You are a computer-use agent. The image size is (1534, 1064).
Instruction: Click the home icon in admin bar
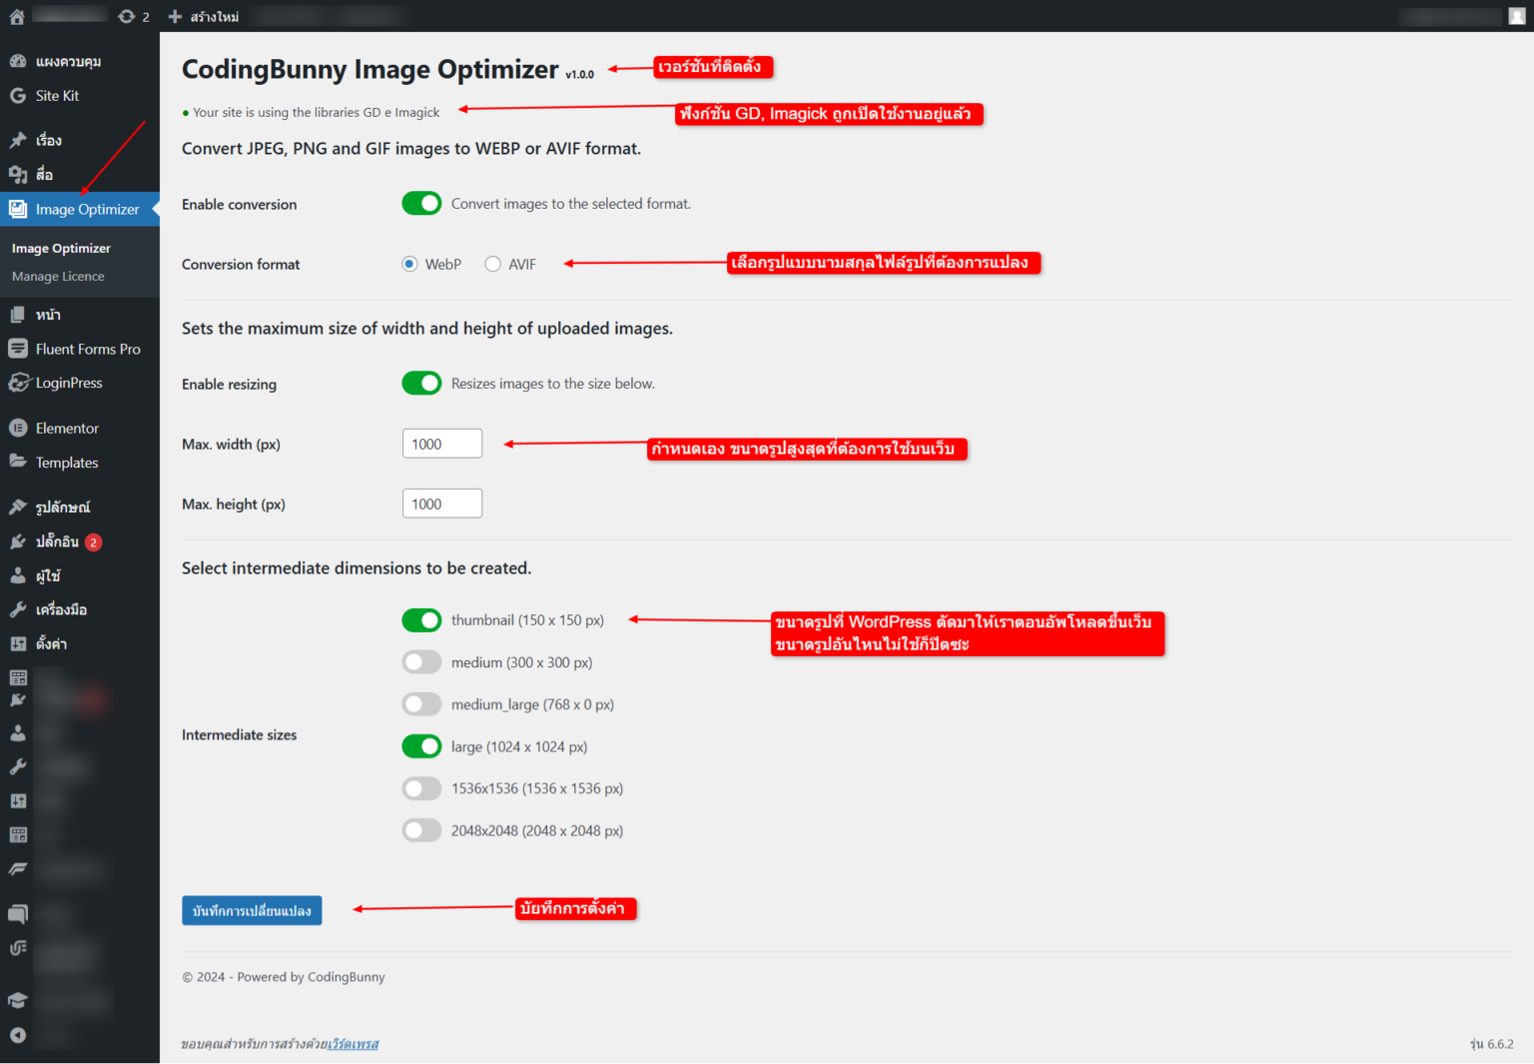click(17, 16)
